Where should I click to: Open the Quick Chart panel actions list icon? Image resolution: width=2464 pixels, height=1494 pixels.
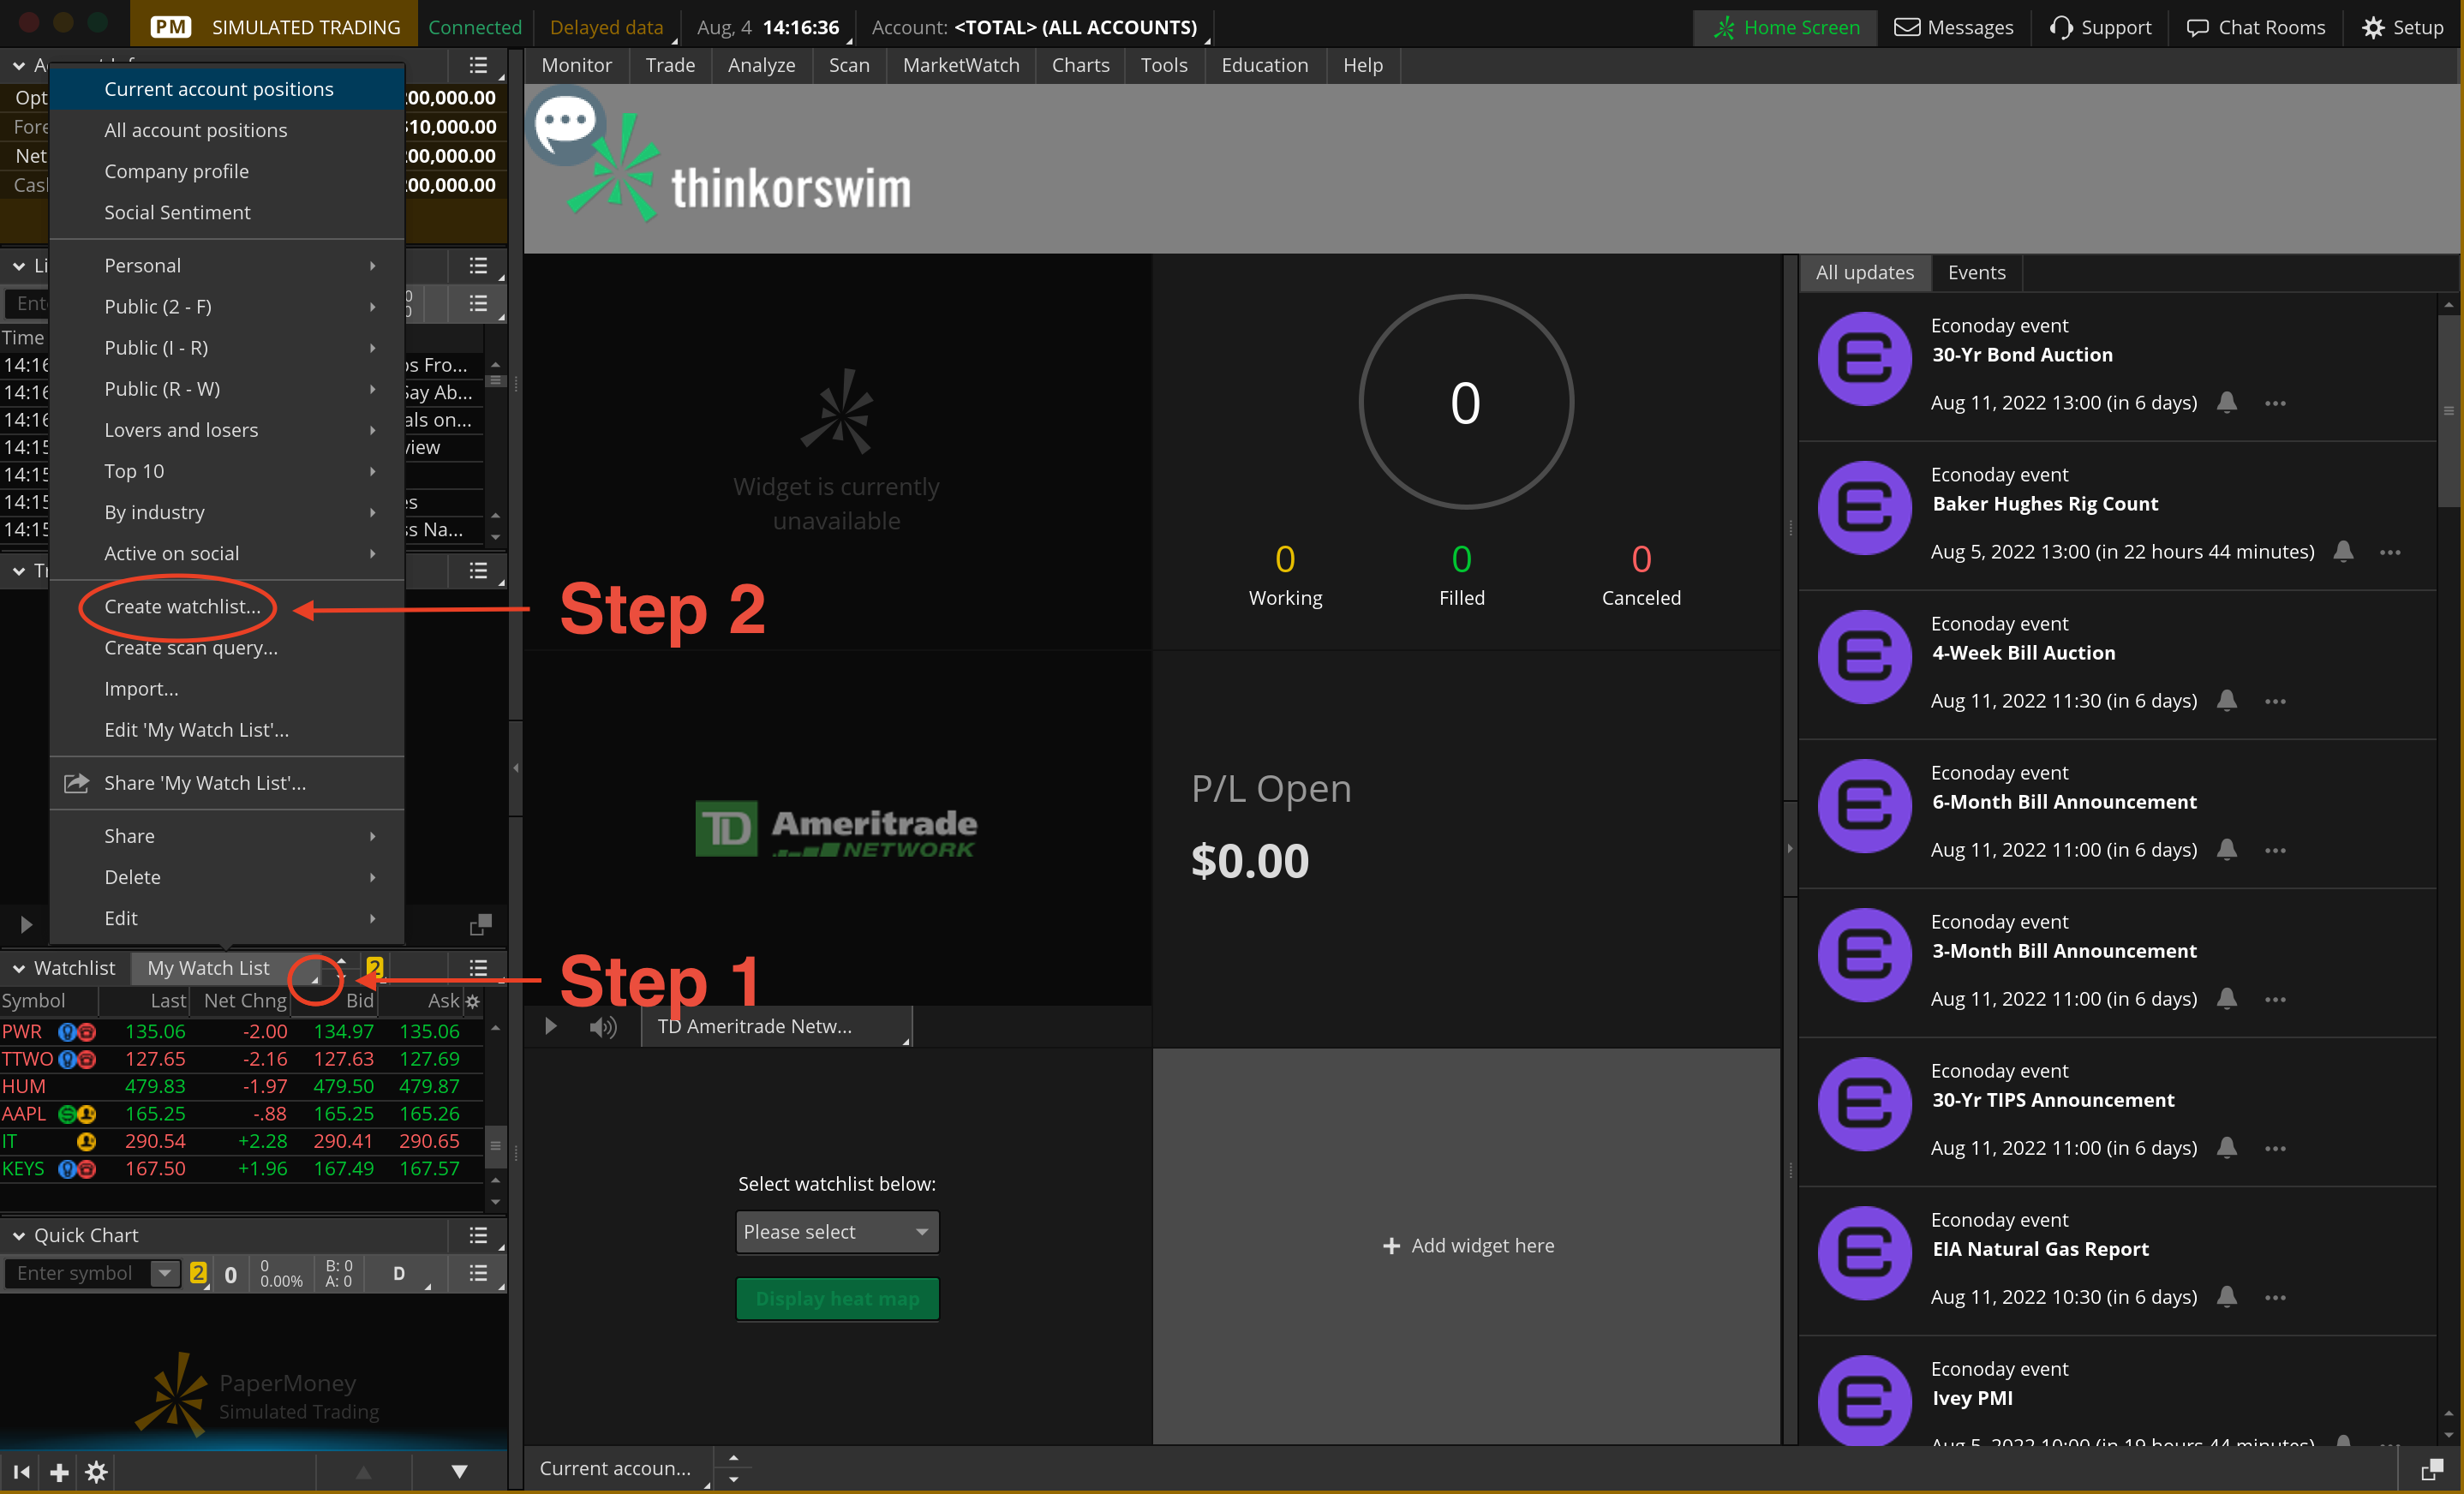click(478, 1235)
